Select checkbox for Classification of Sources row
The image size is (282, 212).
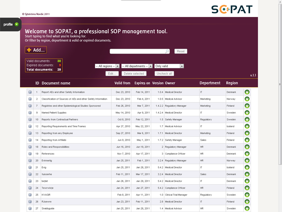(x=30, y=99)
